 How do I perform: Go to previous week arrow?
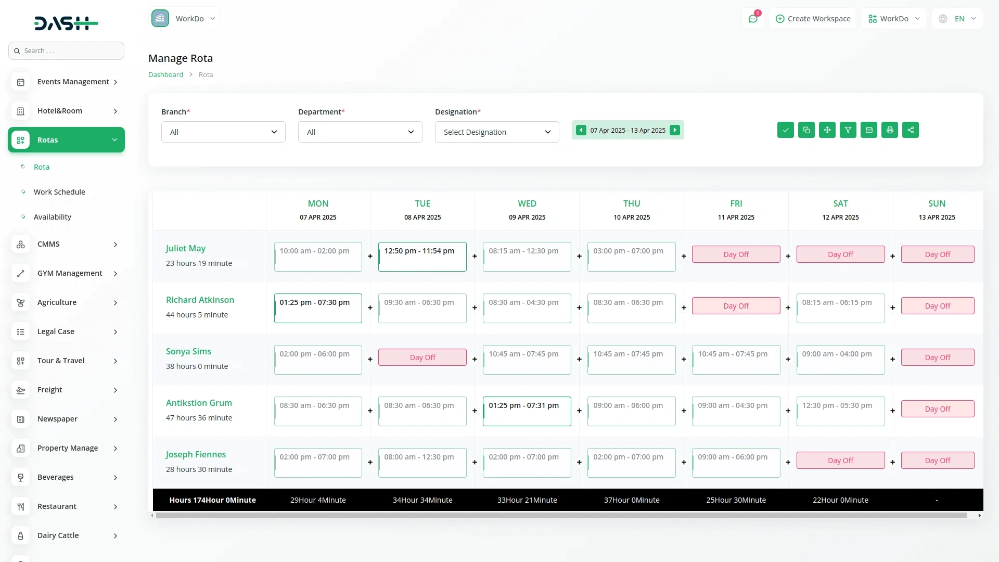[x=581, y=130]
